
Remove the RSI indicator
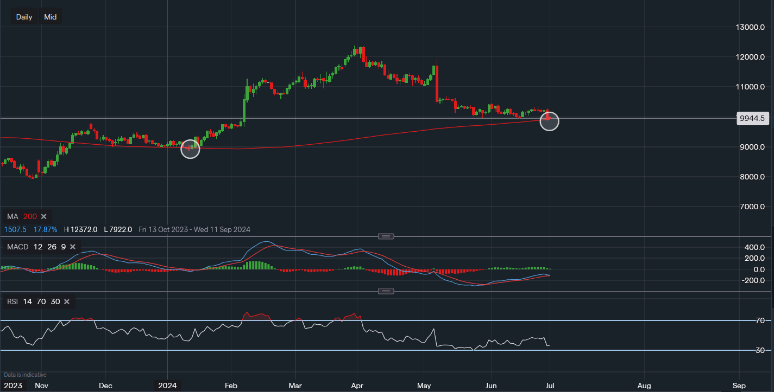(67, 301)
